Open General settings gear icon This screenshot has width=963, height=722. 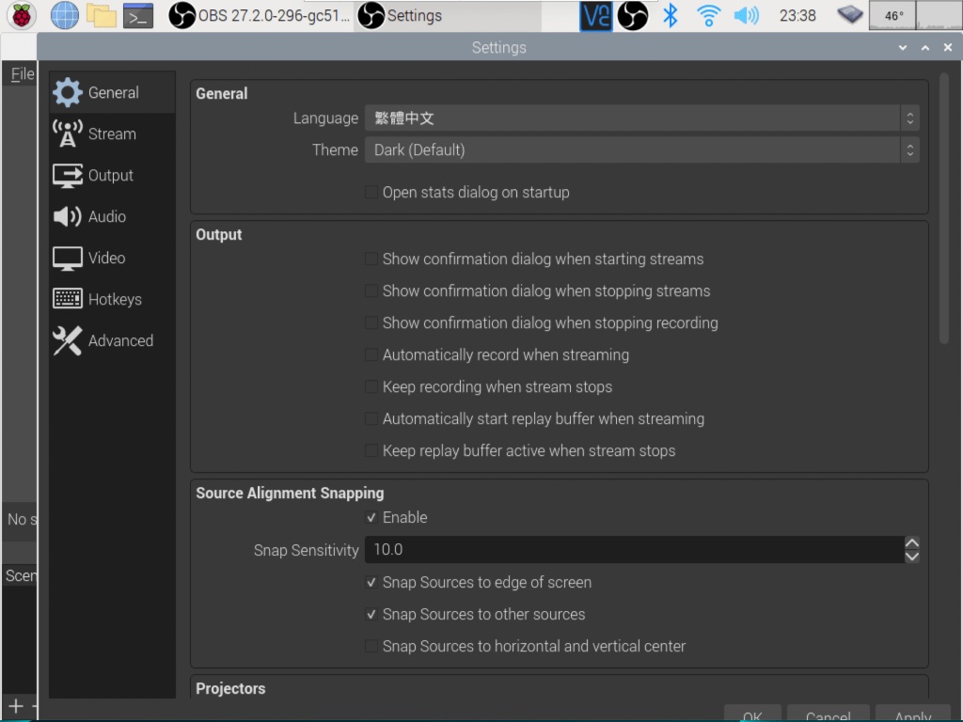[x=68, y=92]
